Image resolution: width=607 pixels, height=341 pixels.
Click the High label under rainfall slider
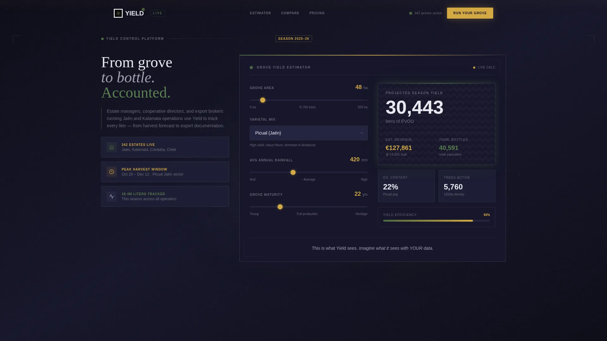(x=364, y=180)
